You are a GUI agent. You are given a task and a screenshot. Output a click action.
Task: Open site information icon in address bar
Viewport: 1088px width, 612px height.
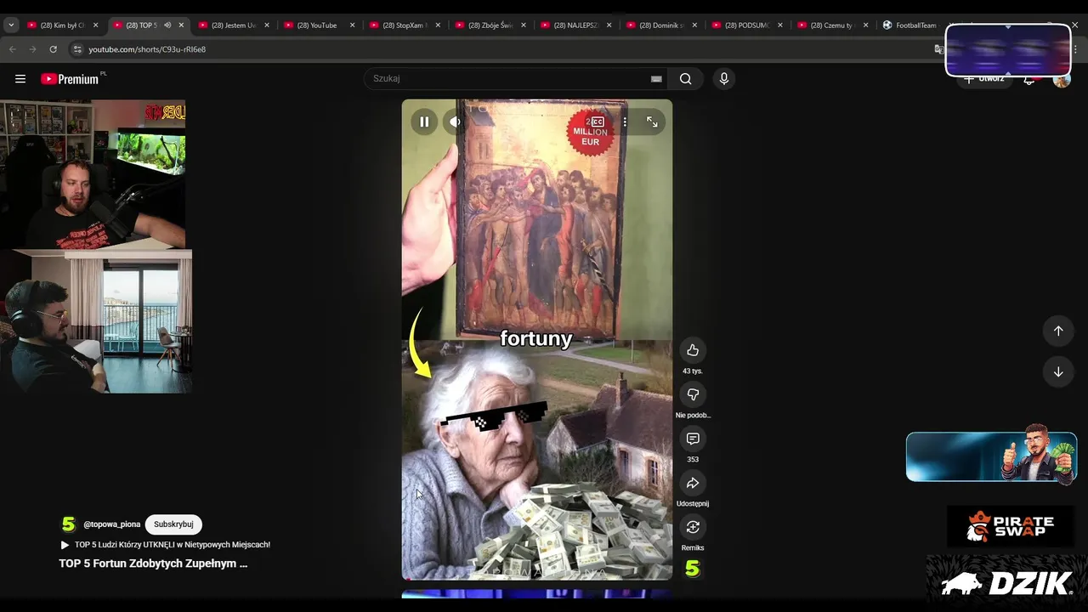click(76, 49)
